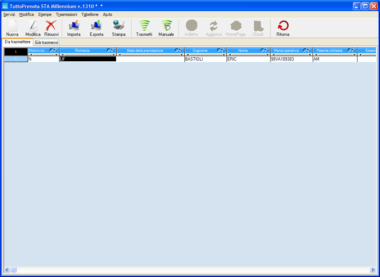Screen dimensions: 380x277
Task: Select the BASTIOLI cell in the row
Action: tap(205, 59)
